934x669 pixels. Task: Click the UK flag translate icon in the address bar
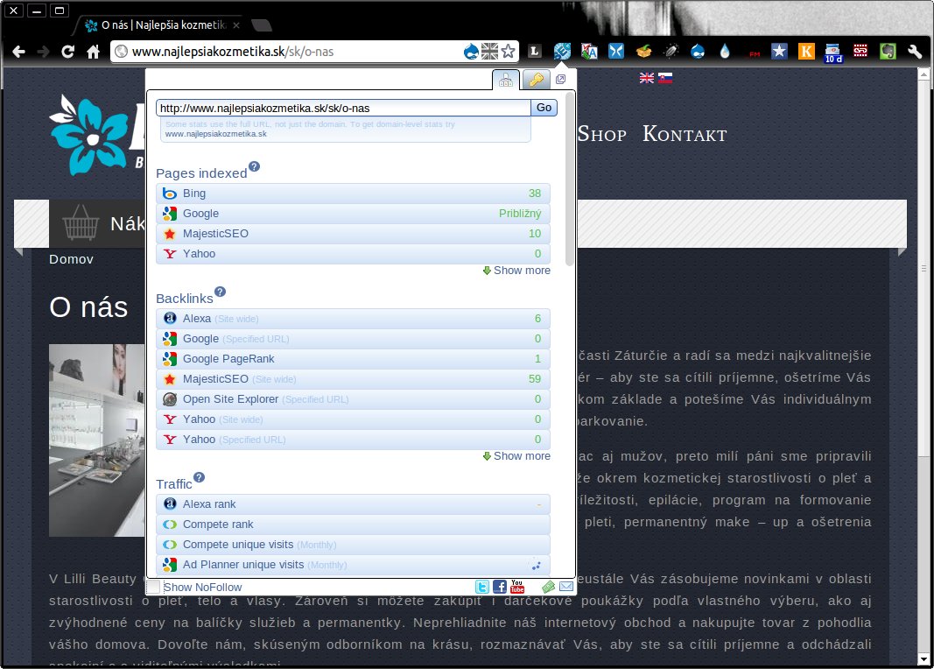[x=489, y=52]
